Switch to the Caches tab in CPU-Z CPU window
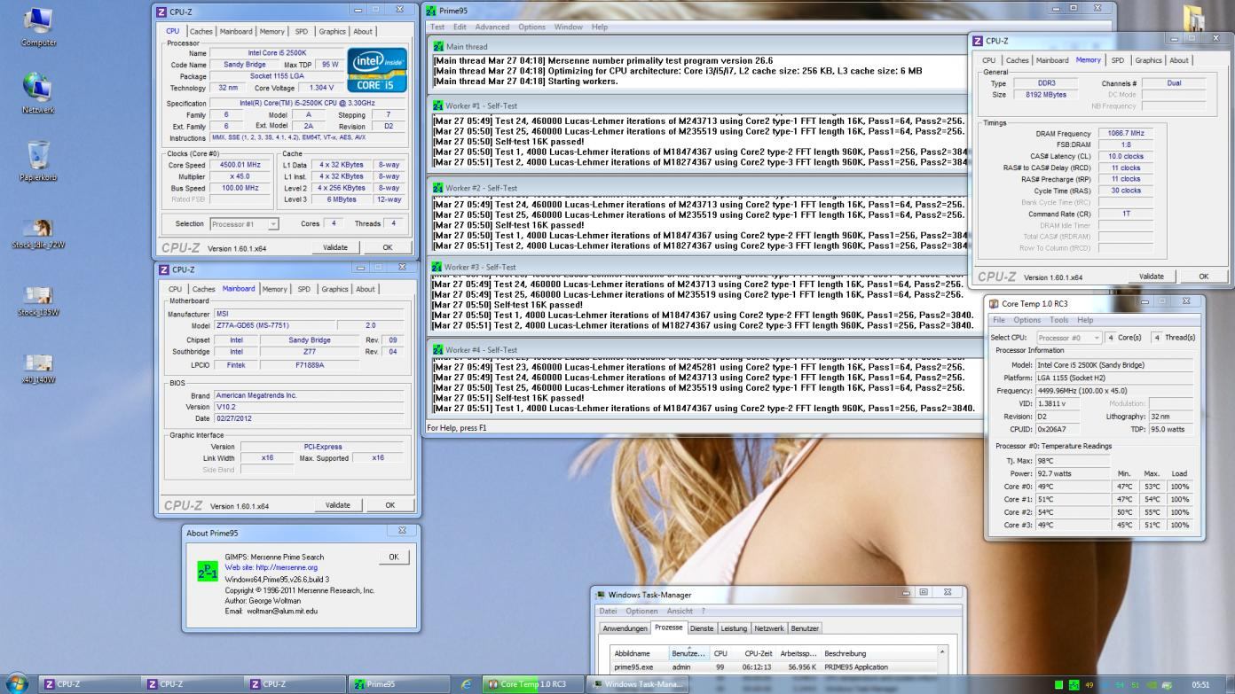Image resolution: width=1235 pixels, height=694 pixels. coord(203,31)
